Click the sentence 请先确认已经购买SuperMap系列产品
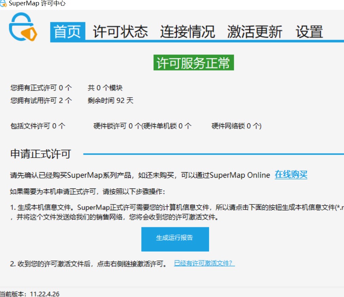 pos(71,175)
